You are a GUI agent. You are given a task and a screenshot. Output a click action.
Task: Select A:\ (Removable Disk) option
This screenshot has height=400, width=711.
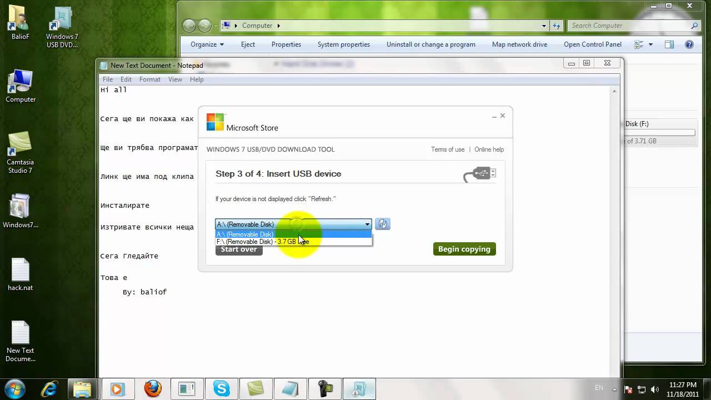click(293, 234)
